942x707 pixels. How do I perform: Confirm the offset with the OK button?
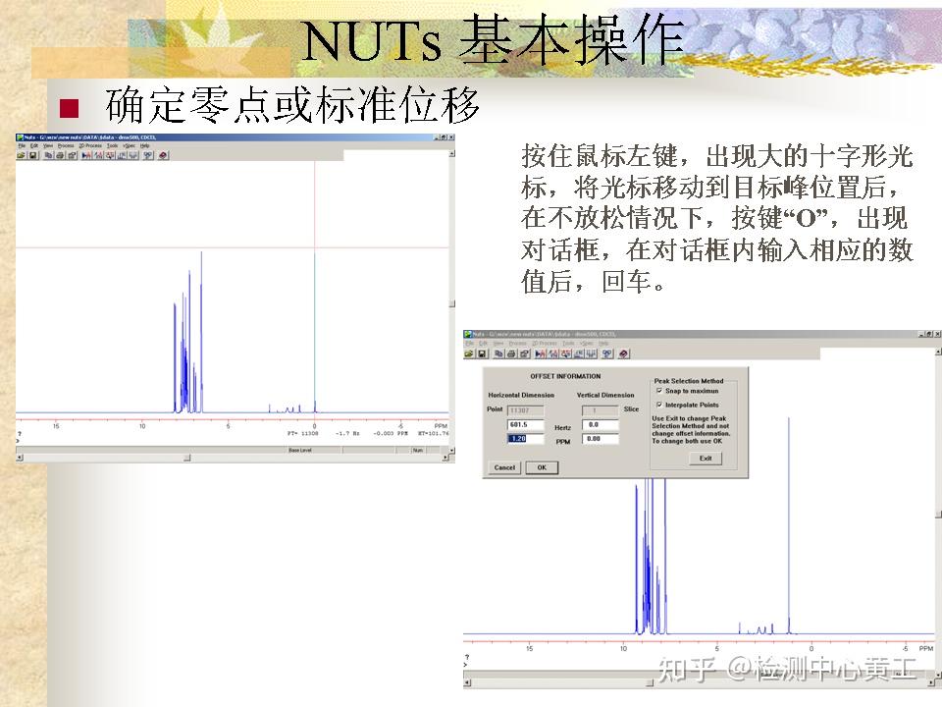[x=542, y=467]
